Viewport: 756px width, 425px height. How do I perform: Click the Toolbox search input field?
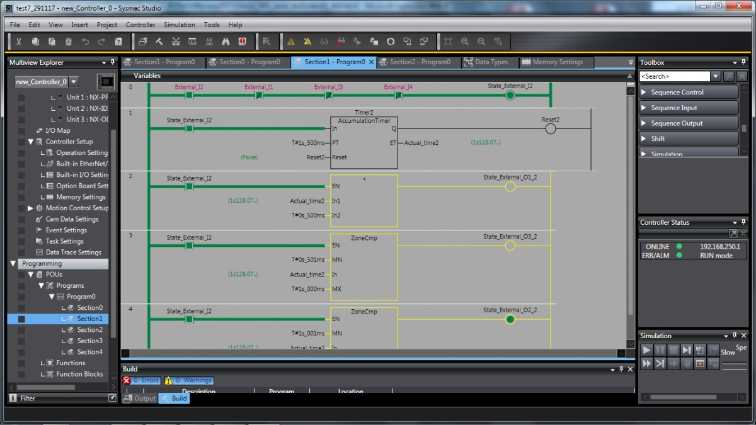coord(675,76)
